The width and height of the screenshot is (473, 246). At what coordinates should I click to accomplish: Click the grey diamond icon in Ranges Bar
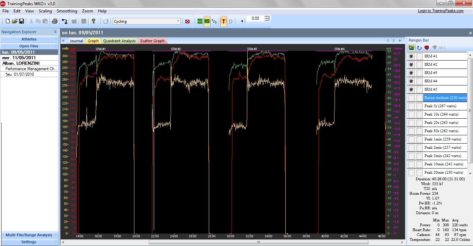(435, 48)
